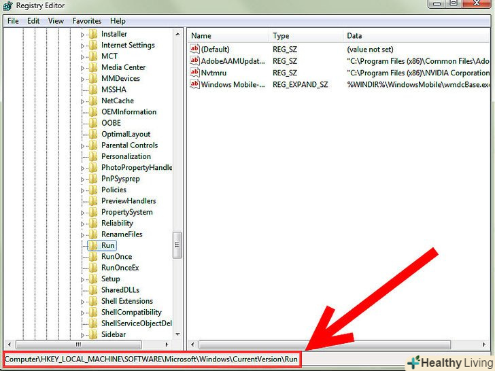Image resolution: width=495 pixels, height=371 pixels.
Task: Click the Sidebar folder icon
Action: pyautogui.click(x=92, y=334)
